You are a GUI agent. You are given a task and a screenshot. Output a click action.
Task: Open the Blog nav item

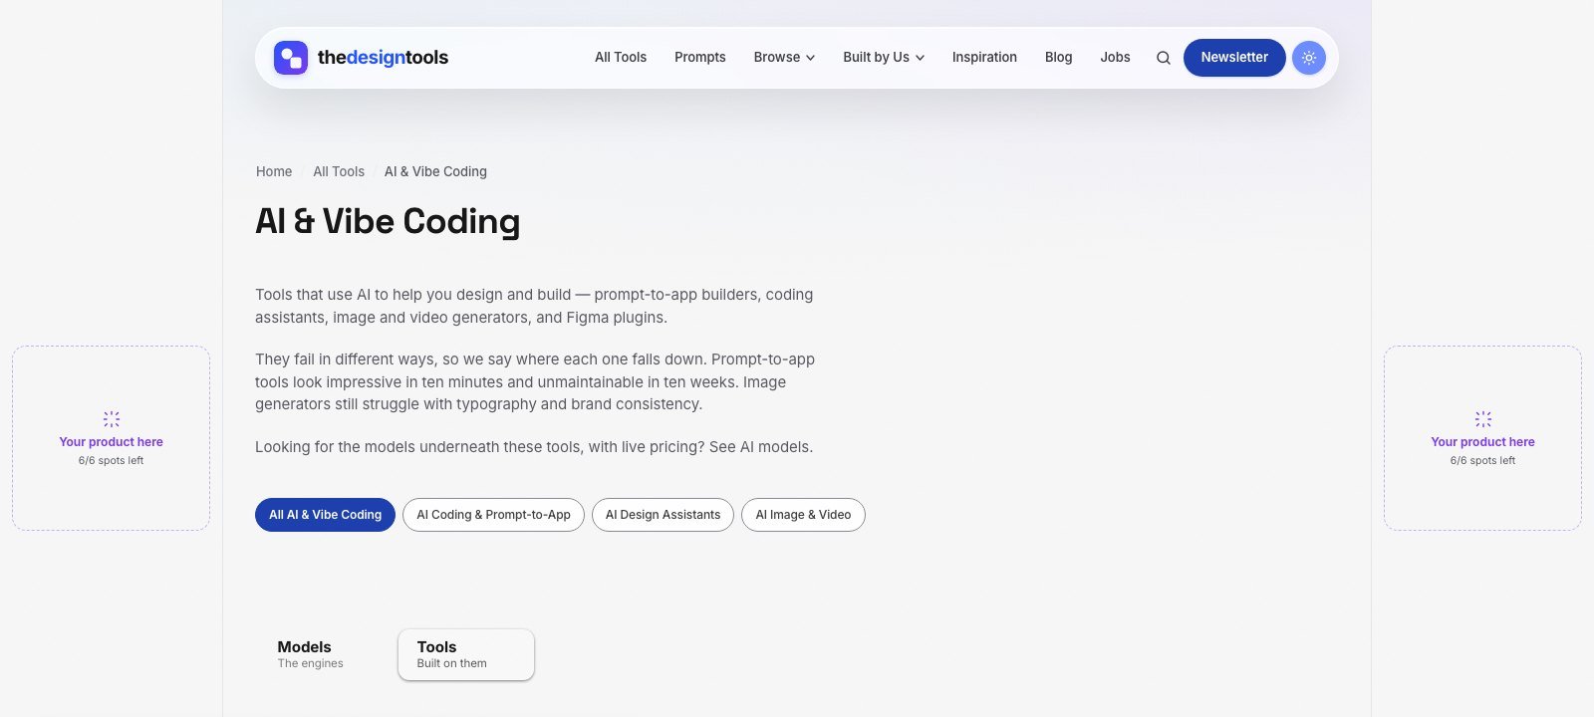[x=1058, y=58]
